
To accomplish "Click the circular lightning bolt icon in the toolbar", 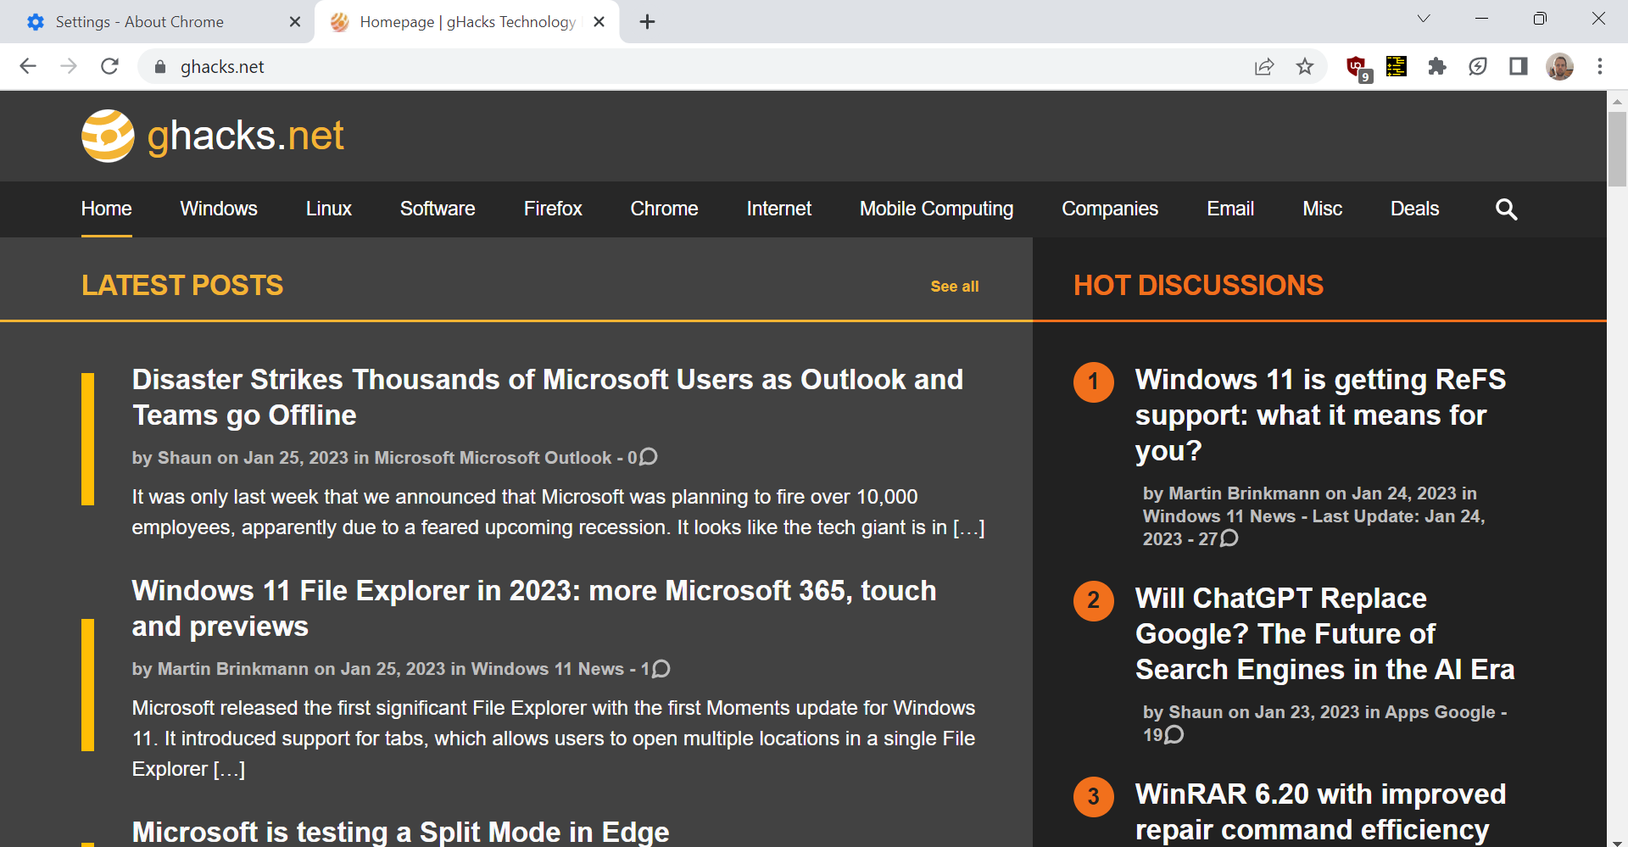I will (1478, 67).
